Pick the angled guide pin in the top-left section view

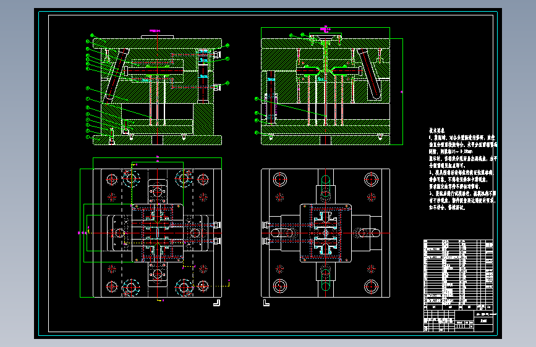click(116, 75)
